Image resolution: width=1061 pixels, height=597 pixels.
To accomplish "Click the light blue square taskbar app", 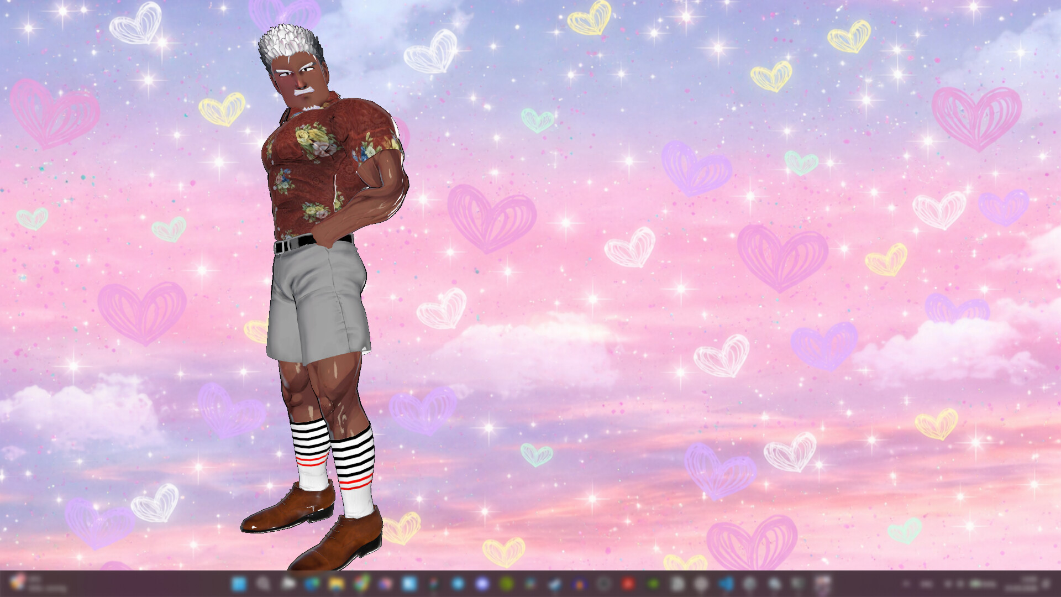I will pyautogui.click(x=409, y=584).
